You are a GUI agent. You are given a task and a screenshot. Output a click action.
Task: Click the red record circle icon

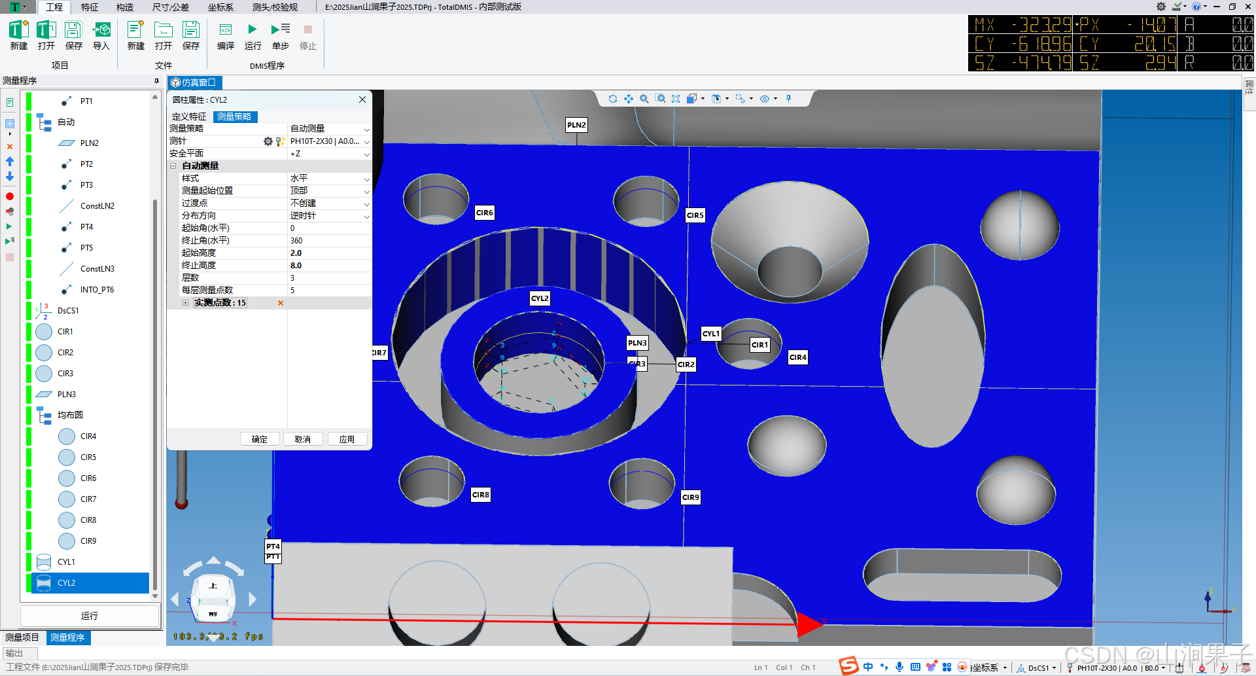(10, 196)
